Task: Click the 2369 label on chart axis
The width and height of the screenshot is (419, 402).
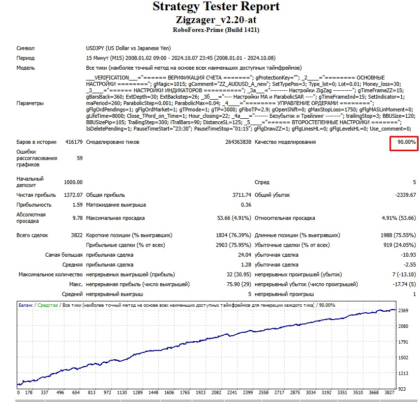Action: (404, 311)
